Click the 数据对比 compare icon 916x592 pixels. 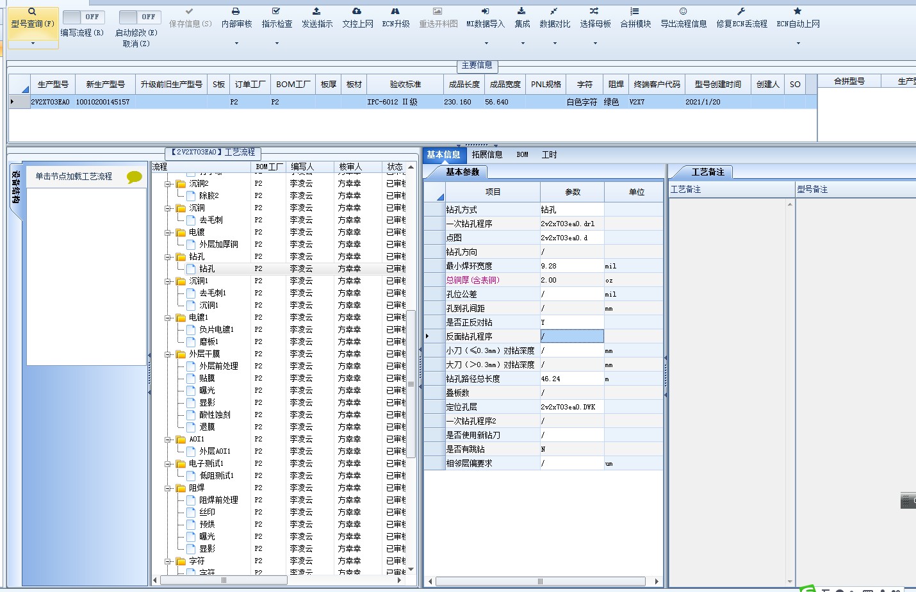(x=554, y=12)
